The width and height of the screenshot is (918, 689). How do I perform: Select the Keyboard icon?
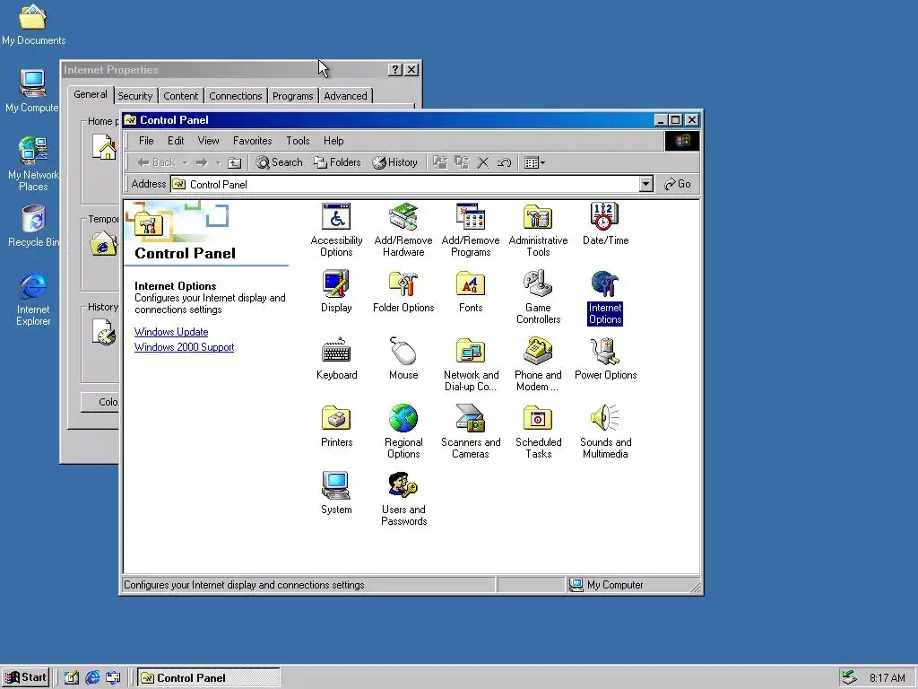(336, 359)
